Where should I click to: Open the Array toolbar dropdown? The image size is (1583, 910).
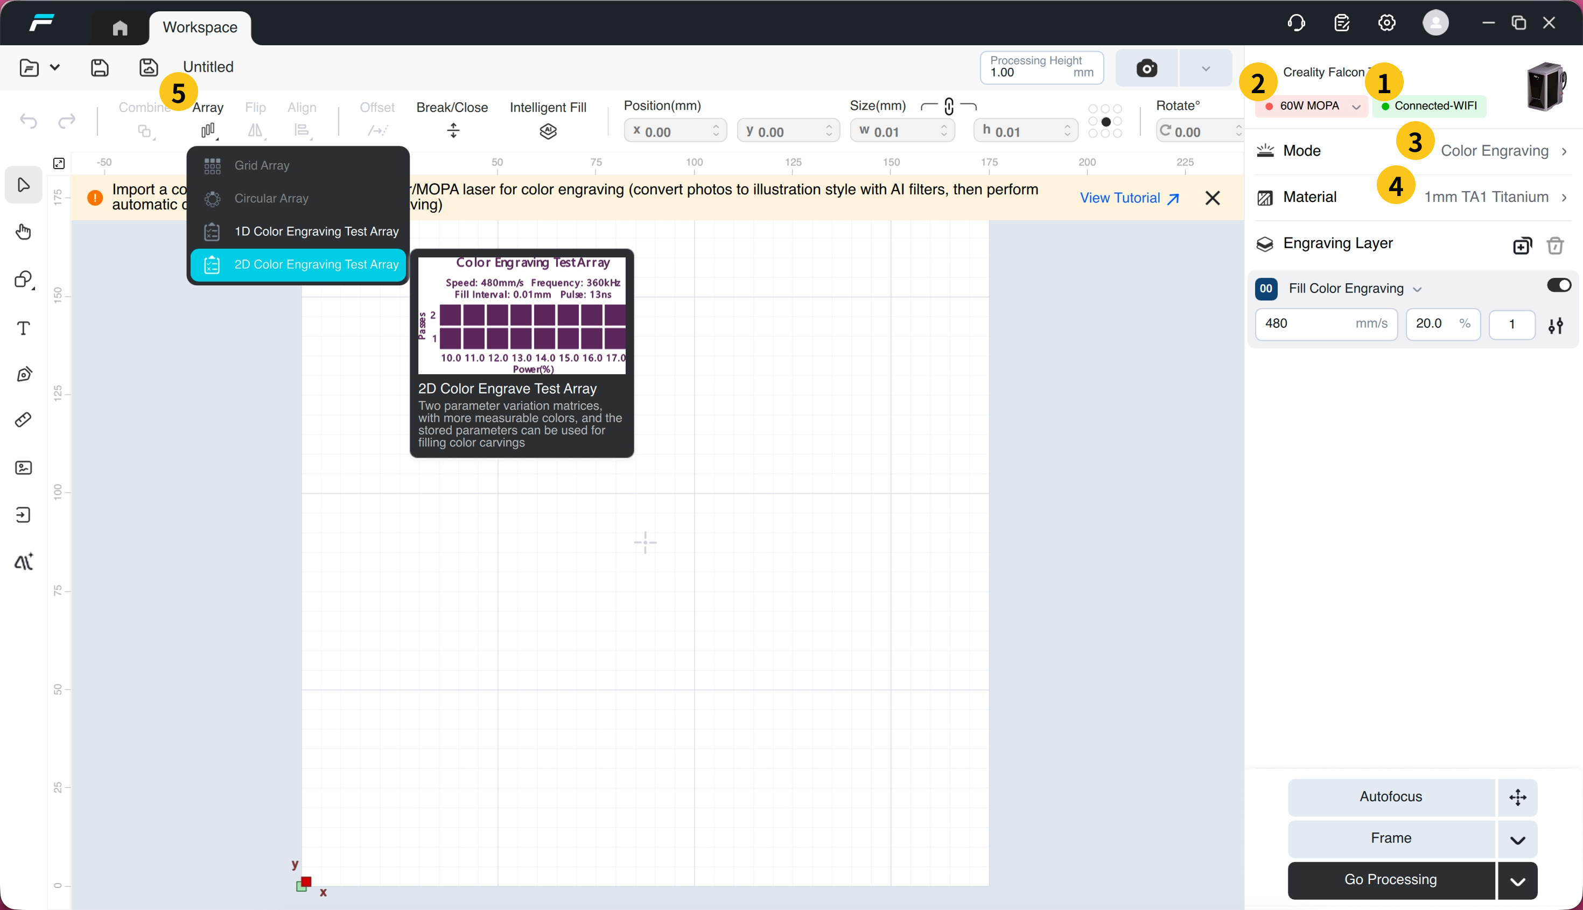click(x=208, y=119)
